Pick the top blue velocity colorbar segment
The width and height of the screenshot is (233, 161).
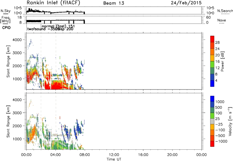click(212, 99)
